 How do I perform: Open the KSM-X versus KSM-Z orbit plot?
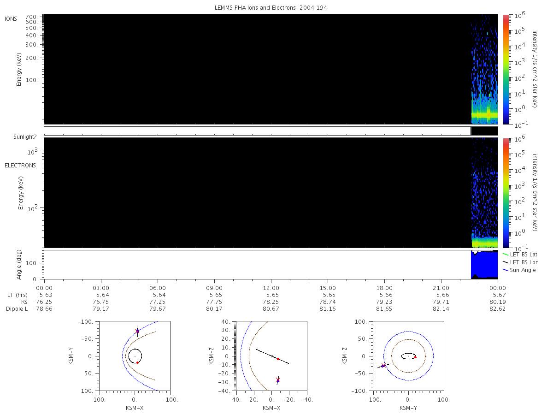point(271,356)
